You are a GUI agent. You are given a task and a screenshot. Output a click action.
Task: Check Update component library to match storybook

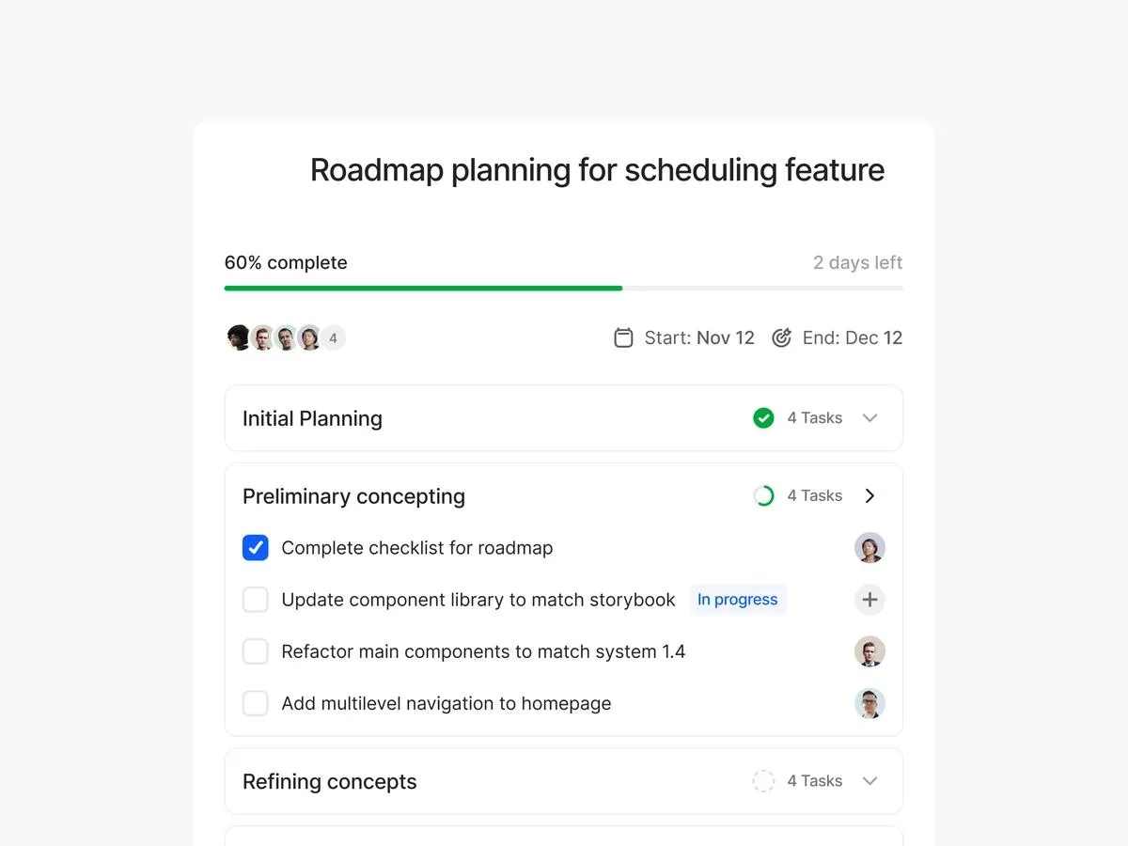256,600
